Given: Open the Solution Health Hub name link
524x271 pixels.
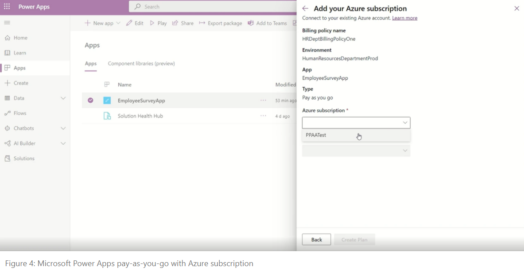Looking at the screenshot, I should (140, 116).
